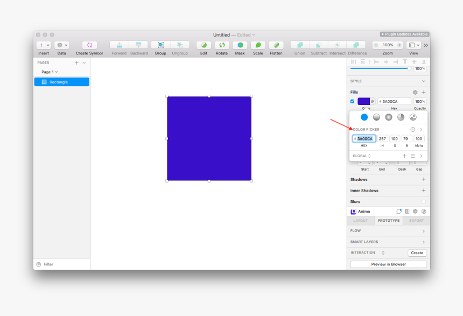Collapse the Style section chevron
This screenshot has height=316, width=463.
click(x=423, y=81)
